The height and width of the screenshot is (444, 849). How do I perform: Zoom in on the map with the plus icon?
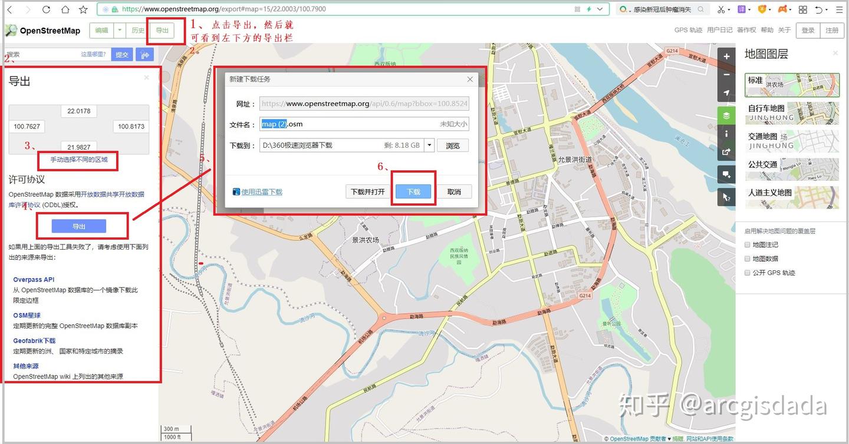click(x=726, y=56)
